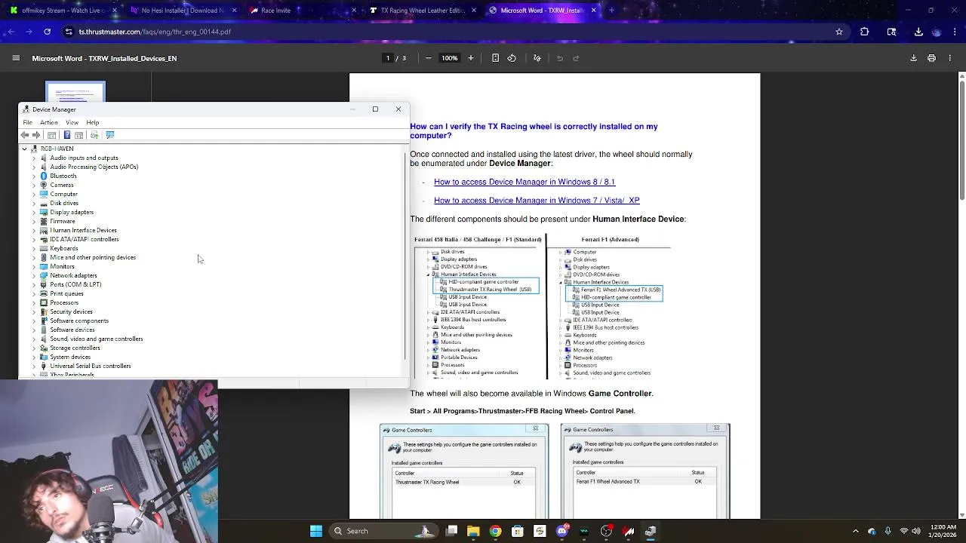Click Scan for hardware changes monitor icon
This screenshot has width=966, height=543.
110,135
